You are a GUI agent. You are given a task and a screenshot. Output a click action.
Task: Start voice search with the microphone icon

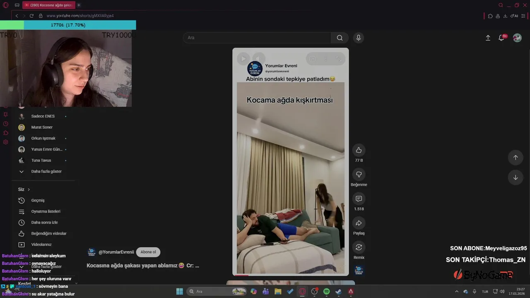(x=359, y=38)
